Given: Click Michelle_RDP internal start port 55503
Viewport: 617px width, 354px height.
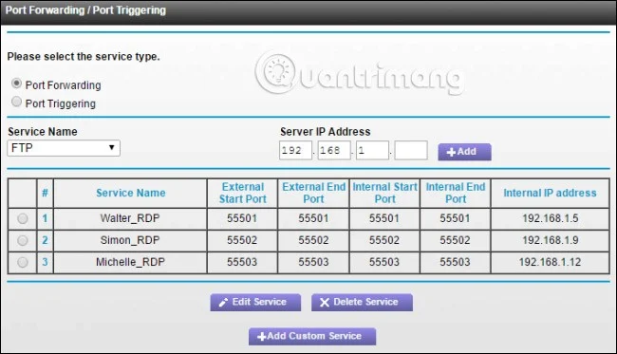Looking at the screenshot, I should coord(384,262).
